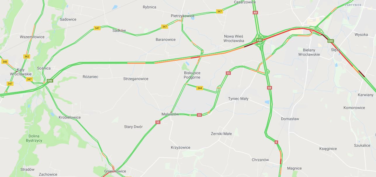This screenshot has height=177, width=376.
Task: Click the E40 shield near Sośnica
Action: [x=49, y=81]
